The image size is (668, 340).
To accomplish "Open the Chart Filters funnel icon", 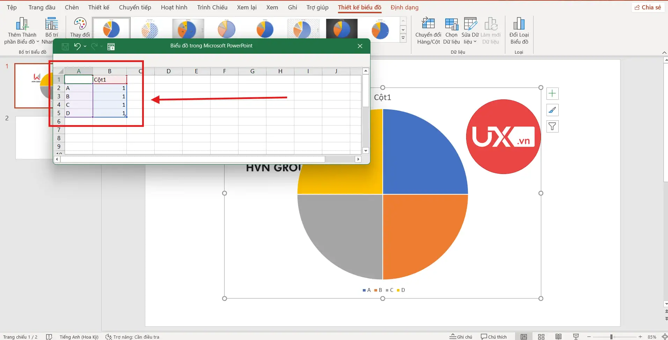I will 552,126.
